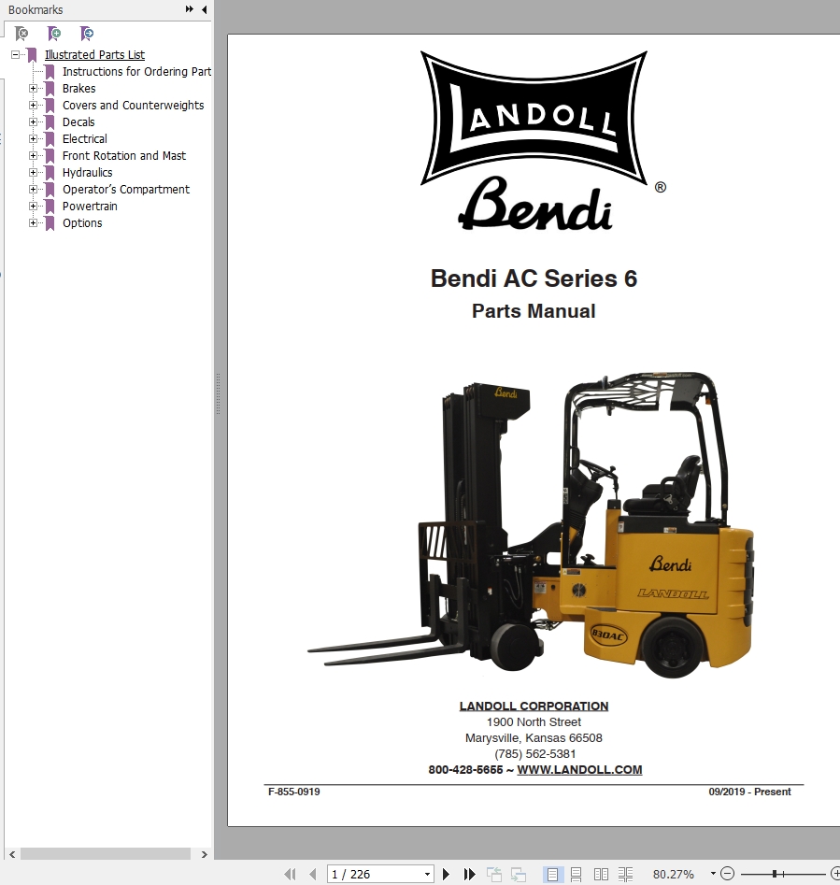Expand the Hydraulics bookmark

pyautogui.click(x=33, y=173)
